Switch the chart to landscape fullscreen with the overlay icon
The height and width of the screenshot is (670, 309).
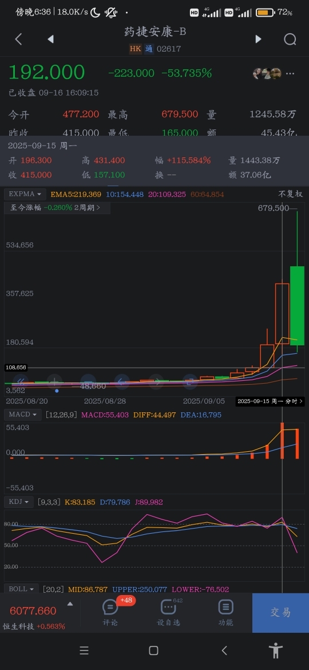[190, 381]
